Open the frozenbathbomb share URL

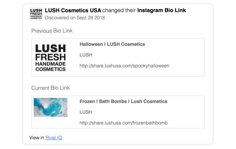coord(123,123)
